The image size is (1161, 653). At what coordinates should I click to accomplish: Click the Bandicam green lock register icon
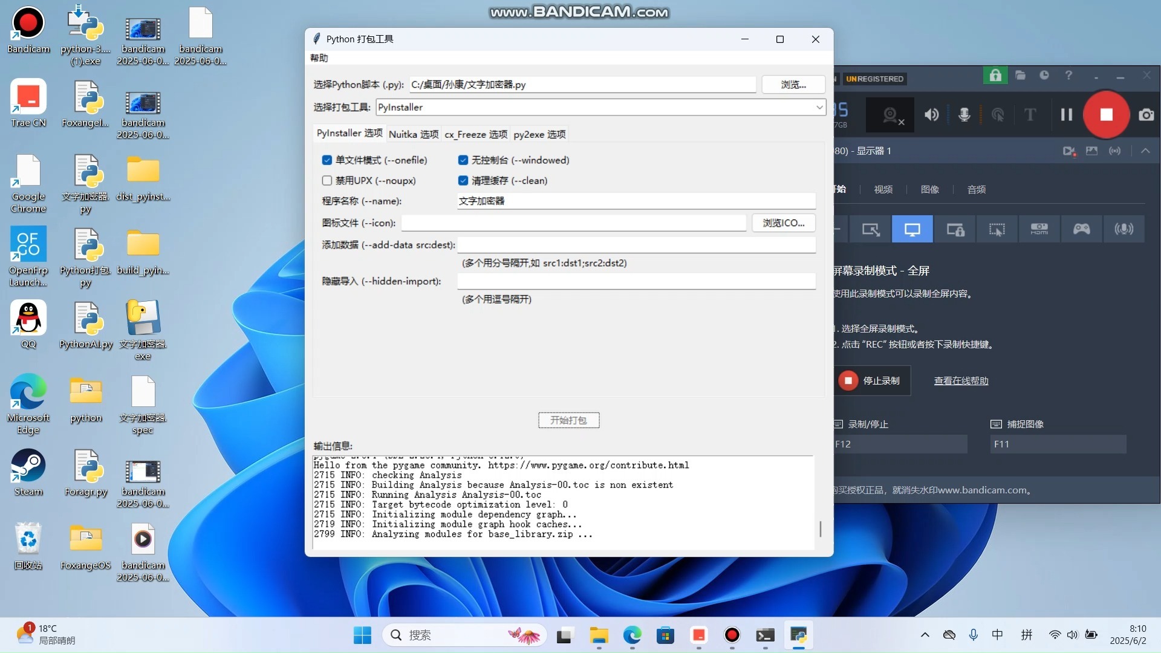point(995,76)
